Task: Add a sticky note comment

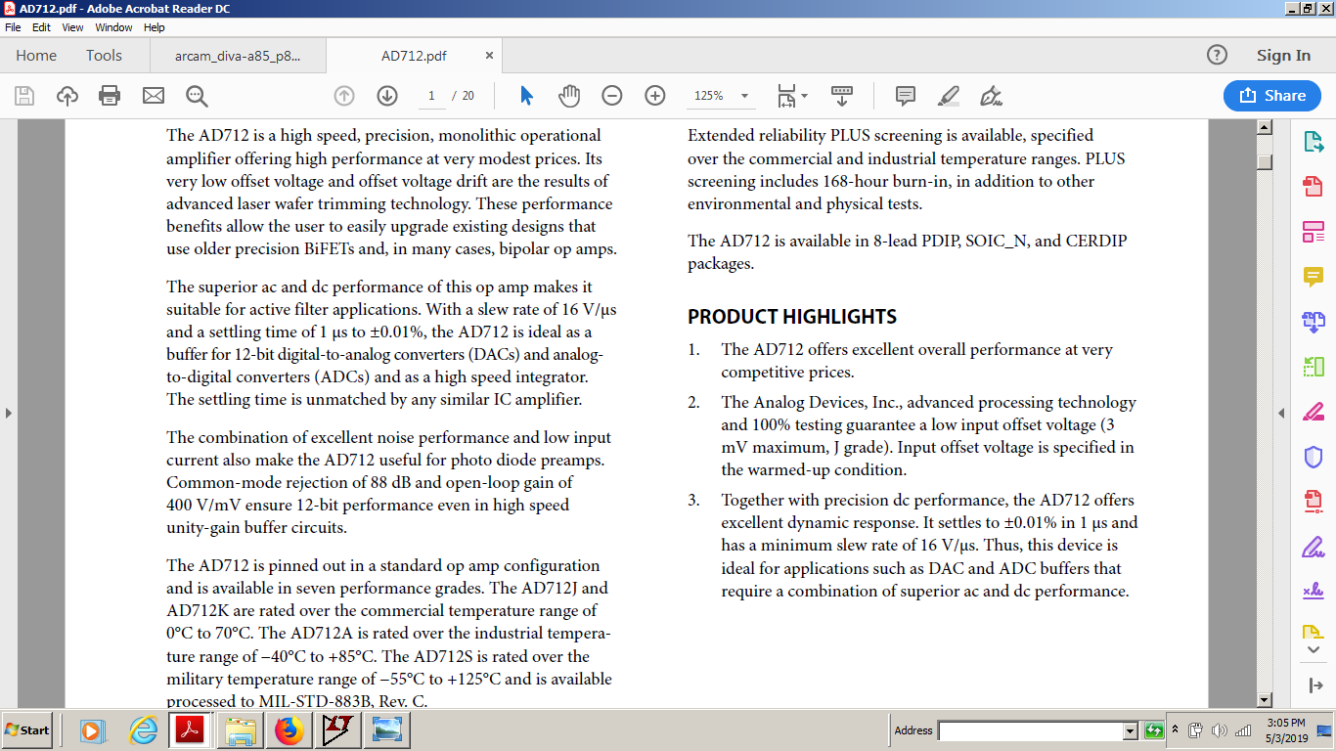Action: point(906,96)
